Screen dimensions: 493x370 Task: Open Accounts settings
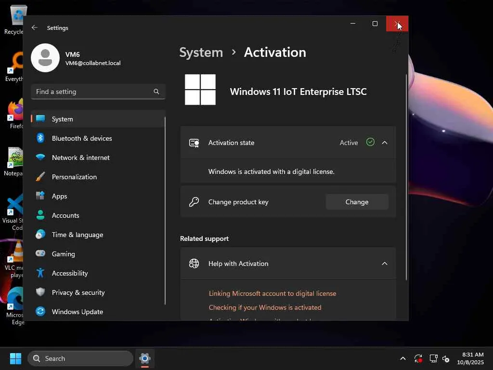point(98,215)
